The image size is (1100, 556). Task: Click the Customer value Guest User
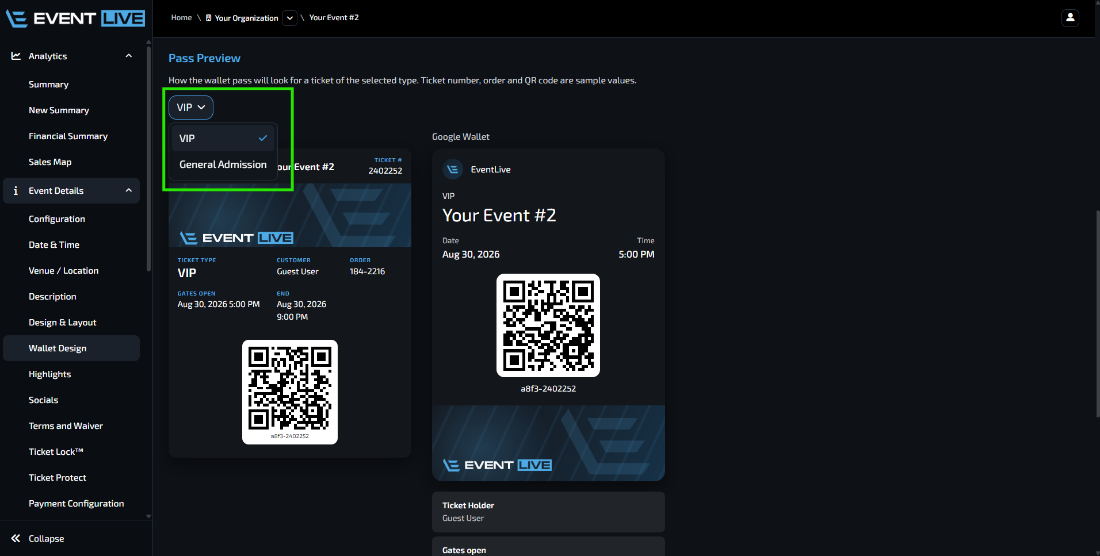[x=297, y=271]
